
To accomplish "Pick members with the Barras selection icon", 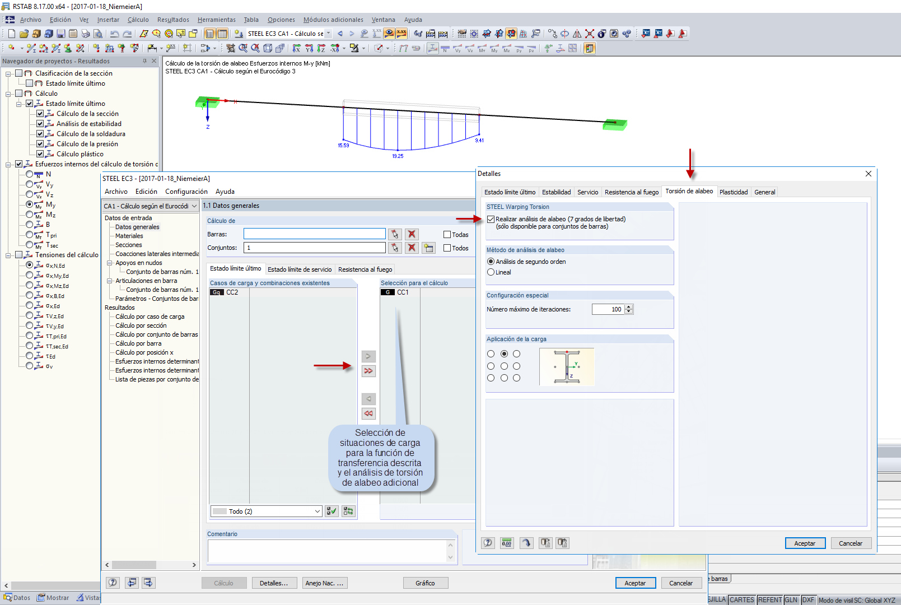I will pos(395,234).
